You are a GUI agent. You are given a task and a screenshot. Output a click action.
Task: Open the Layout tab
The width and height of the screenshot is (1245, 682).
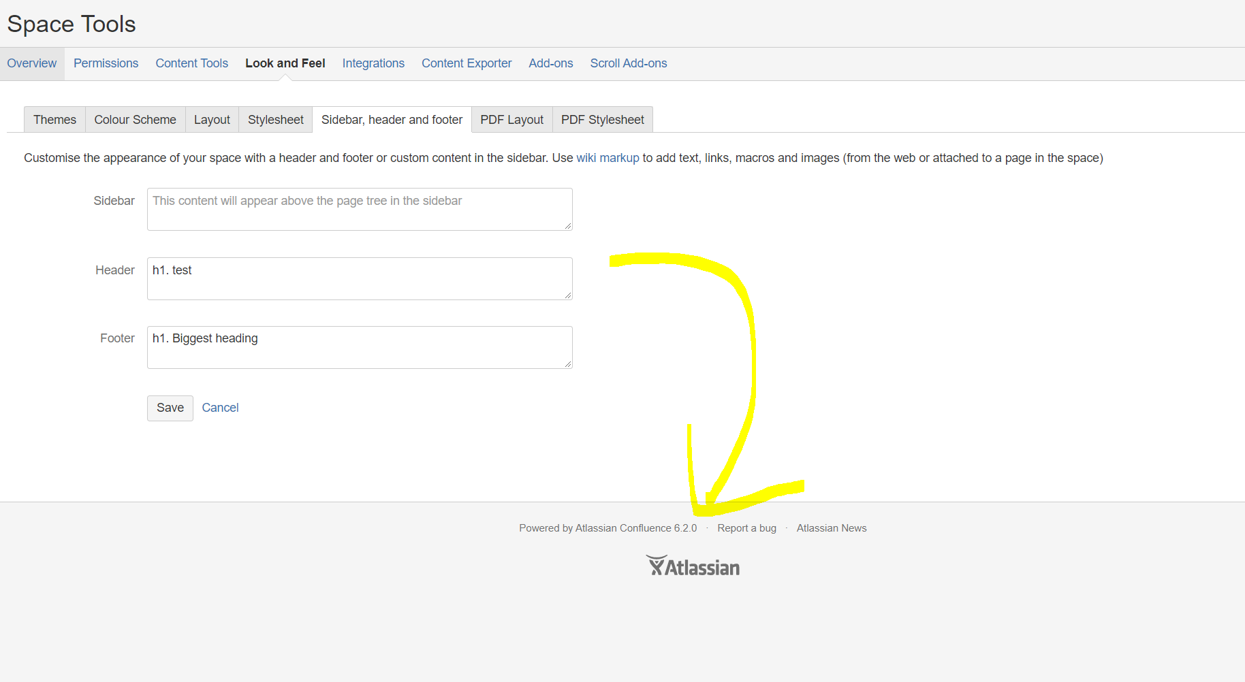(x=212, y=119)
